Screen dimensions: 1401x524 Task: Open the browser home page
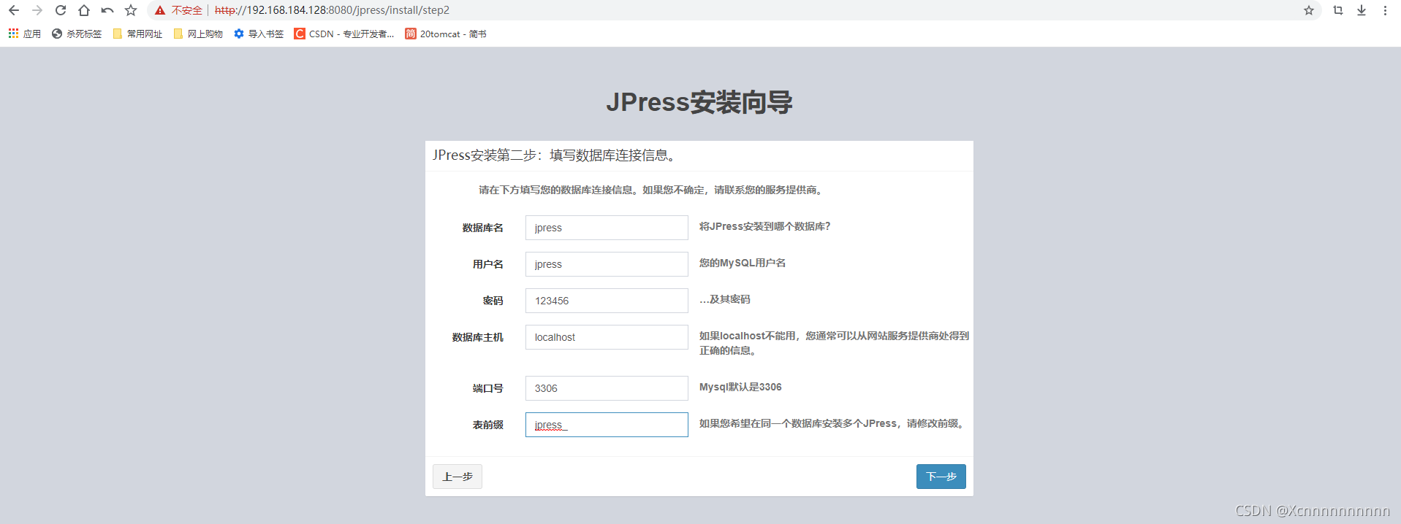tap(84, 10)
